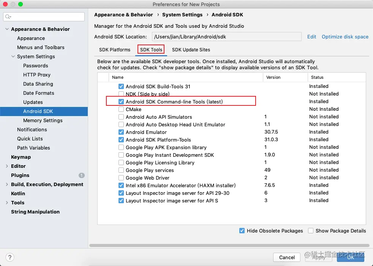The width and height of the screenshot is (373, 266).
Task: Check Google Play APK Expansion library
Action: (121, 148)
